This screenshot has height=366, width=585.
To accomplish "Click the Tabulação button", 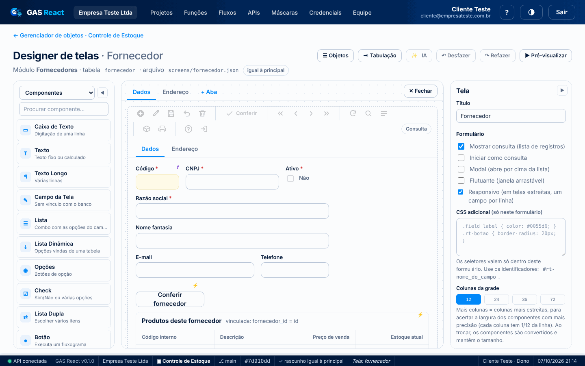I will click(380, 56).
